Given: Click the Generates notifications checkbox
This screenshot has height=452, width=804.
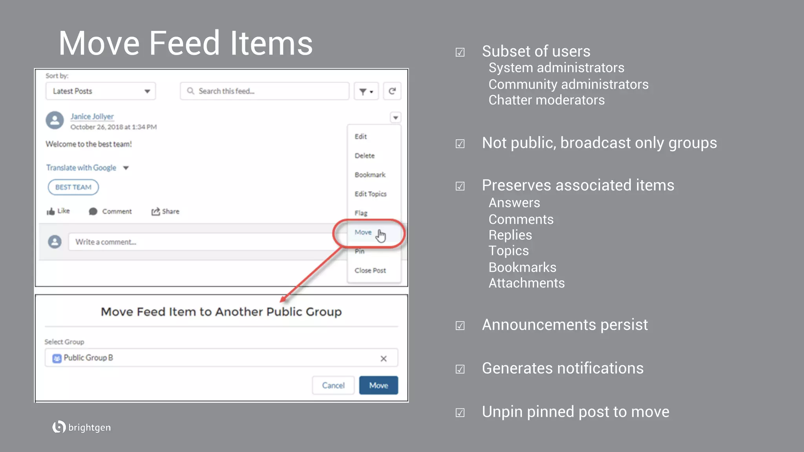Looking at the screenshot, I should coord(460,369).
